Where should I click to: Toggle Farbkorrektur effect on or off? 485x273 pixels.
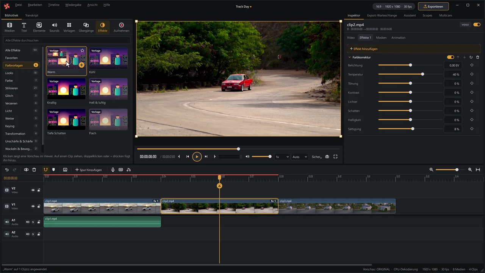click(x=451, y=57)
